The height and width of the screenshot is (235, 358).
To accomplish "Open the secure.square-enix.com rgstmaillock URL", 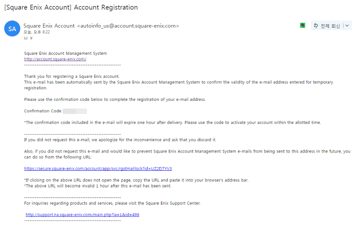I will pyautogui.click(x=98, y=169).
